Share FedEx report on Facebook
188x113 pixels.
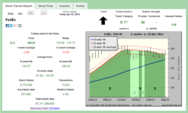(x=7, y=25)
